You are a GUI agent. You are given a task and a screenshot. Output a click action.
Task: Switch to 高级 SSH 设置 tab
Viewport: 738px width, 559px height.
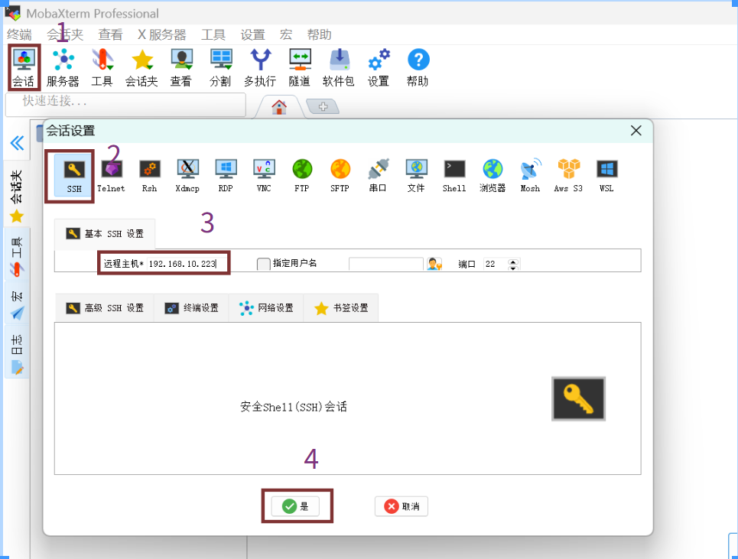point(105,307)
